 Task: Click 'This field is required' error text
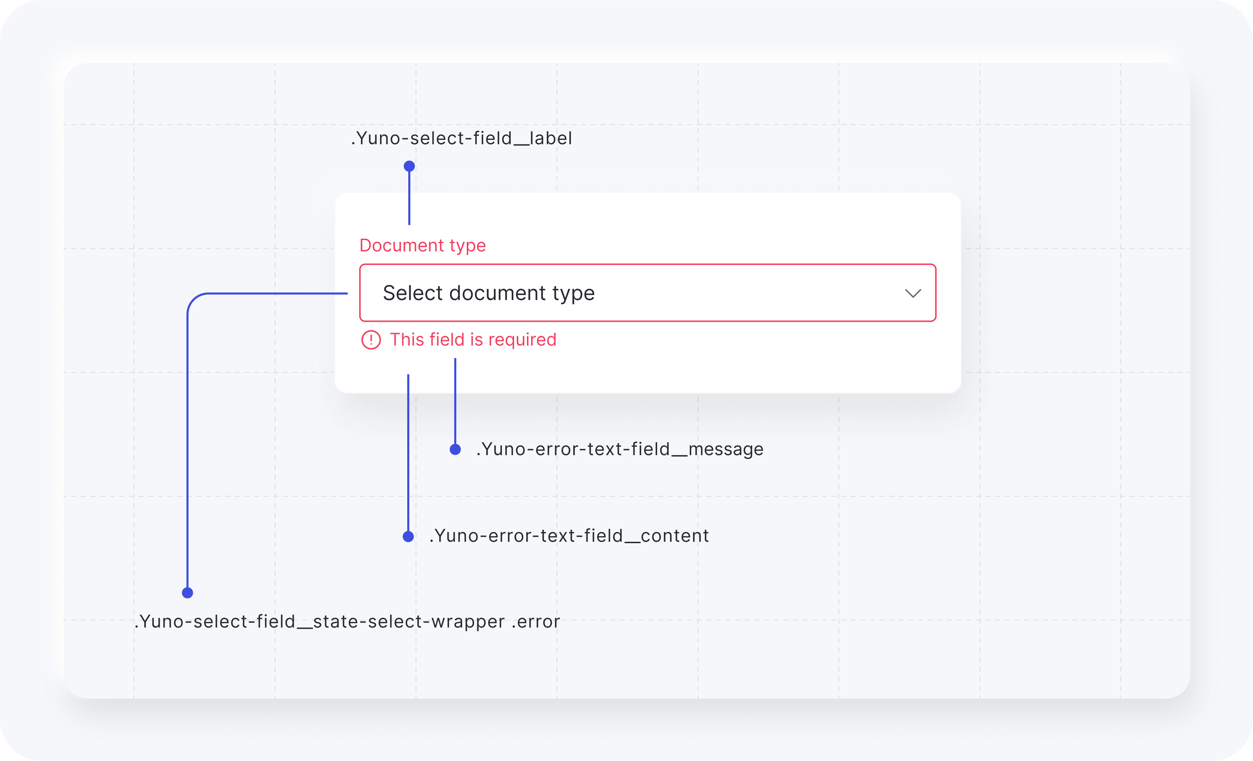pos(473,340)
